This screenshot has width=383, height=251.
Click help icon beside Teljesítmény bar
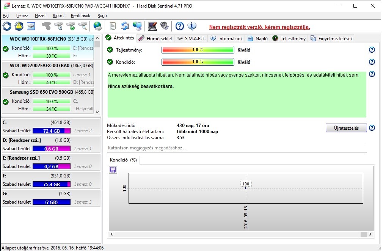coord(372,50)
